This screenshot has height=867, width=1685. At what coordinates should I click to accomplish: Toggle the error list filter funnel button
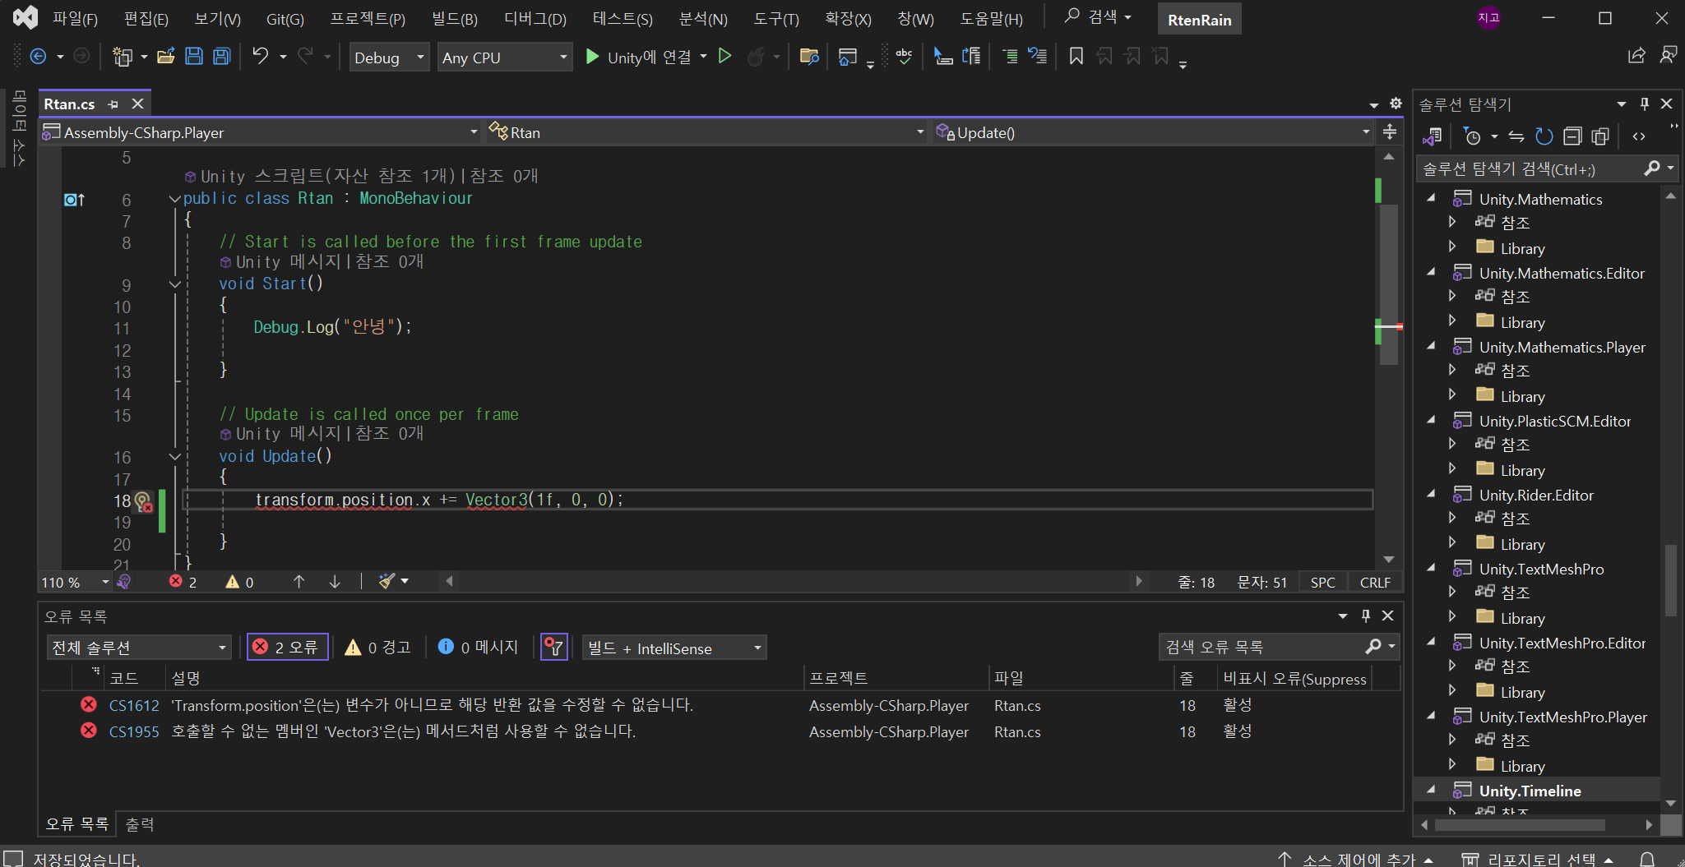[x=555, y=648]
